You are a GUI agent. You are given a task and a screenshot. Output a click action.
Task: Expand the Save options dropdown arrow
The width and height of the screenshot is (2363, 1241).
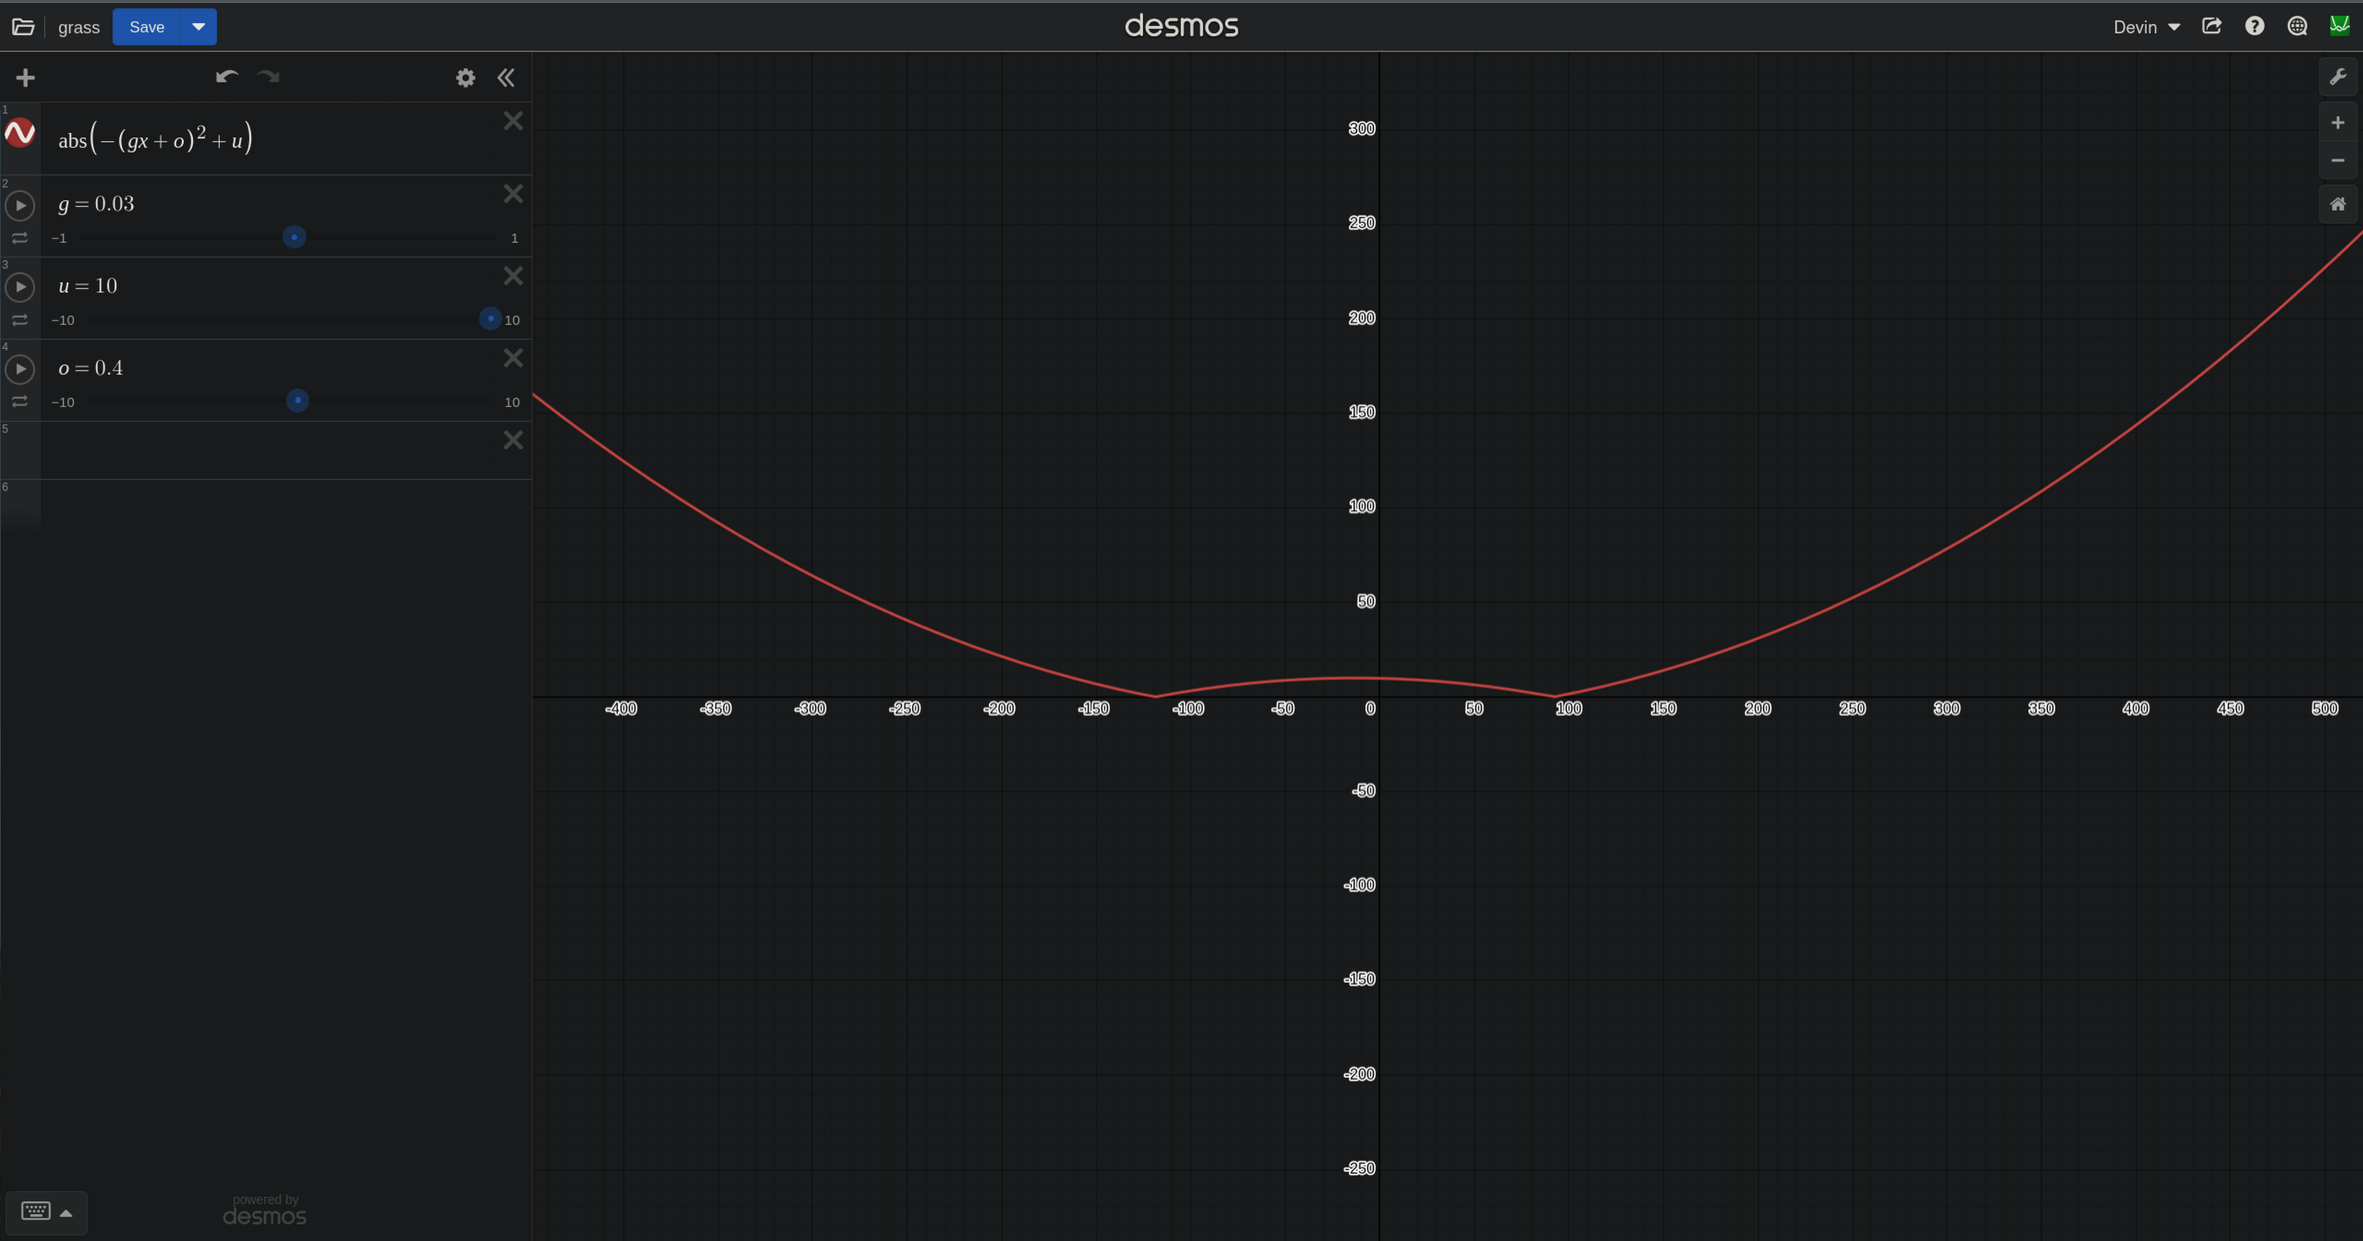point(198,27)
